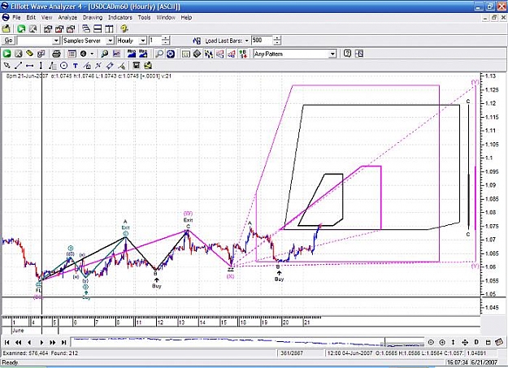Viewport: 508px width, 368px height.
Task: Click green start analysis icon in top toolbar
Action: (x=21, y=28)
